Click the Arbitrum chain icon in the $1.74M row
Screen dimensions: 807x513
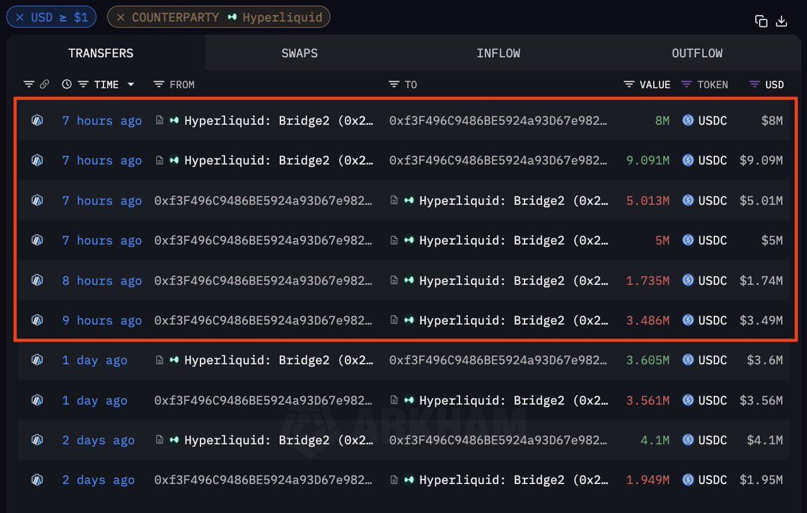[x=37, y=280]
